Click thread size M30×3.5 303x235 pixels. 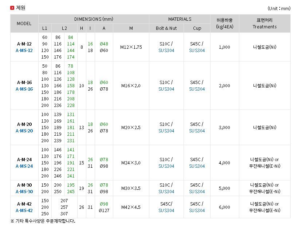click(131, 188)
